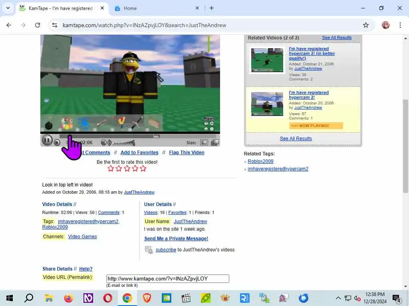Rate the video three stars
This screenshot has height=306, width=409.
click(x=127, y=169)
